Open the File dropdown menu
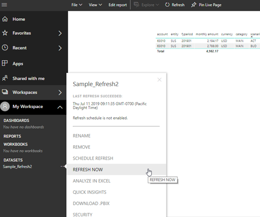 (77, 5)
